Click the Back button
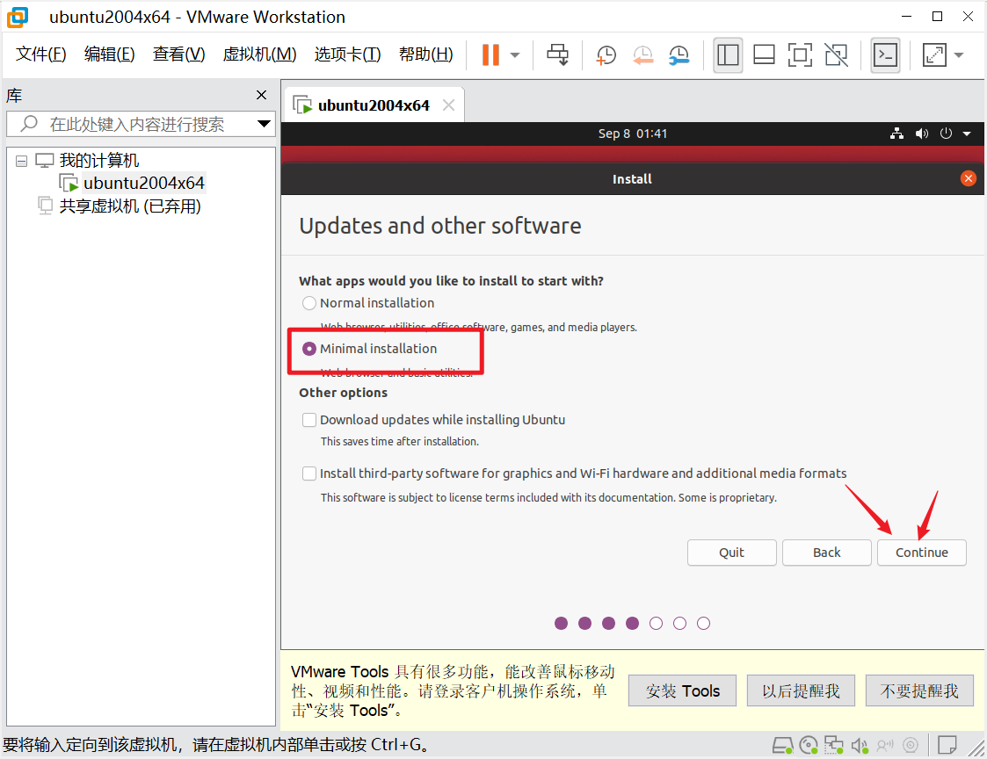Viewport: 987px width, 759px height. pyautogui.click(x=826, y=553)
